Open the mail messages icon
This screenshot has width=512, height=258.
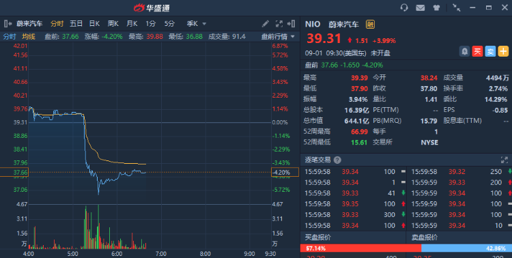[421, 8]
